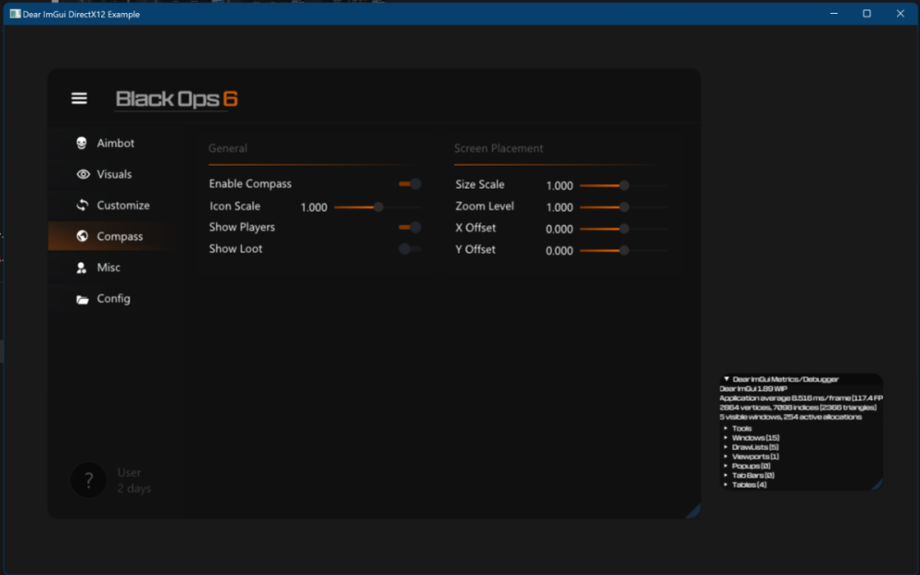Turn off the Show Players toggle
The width and height of the screenshot is (920, 575).
pos(410,227)
